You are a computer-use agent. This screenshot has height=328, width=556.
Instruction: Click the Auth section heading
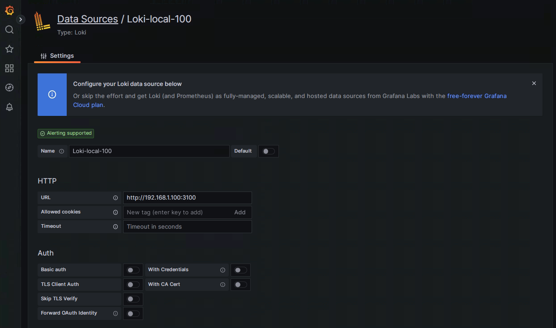pyautogui.click(x=46, y=253)
